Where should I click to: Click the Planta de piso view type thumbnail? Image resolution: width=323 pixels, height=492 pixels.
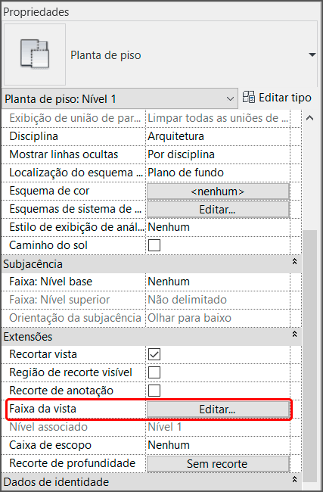pos(35,54)
